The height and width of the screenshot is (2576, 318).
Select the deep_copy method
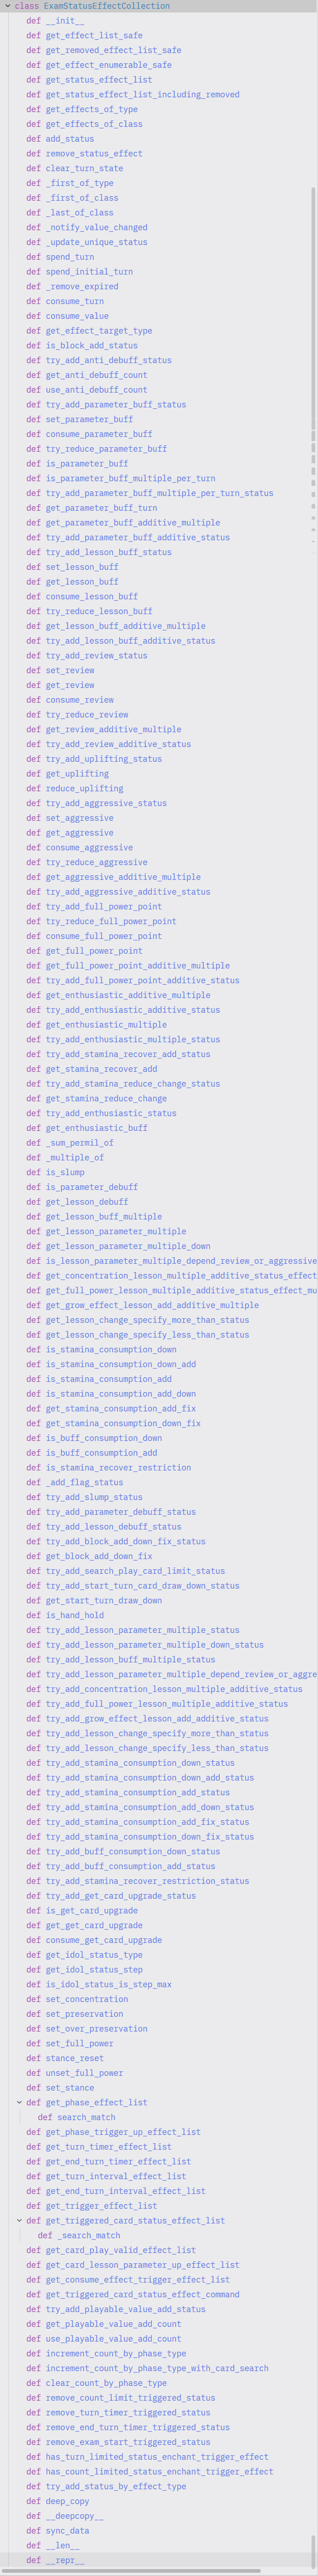click(67, 2501)
